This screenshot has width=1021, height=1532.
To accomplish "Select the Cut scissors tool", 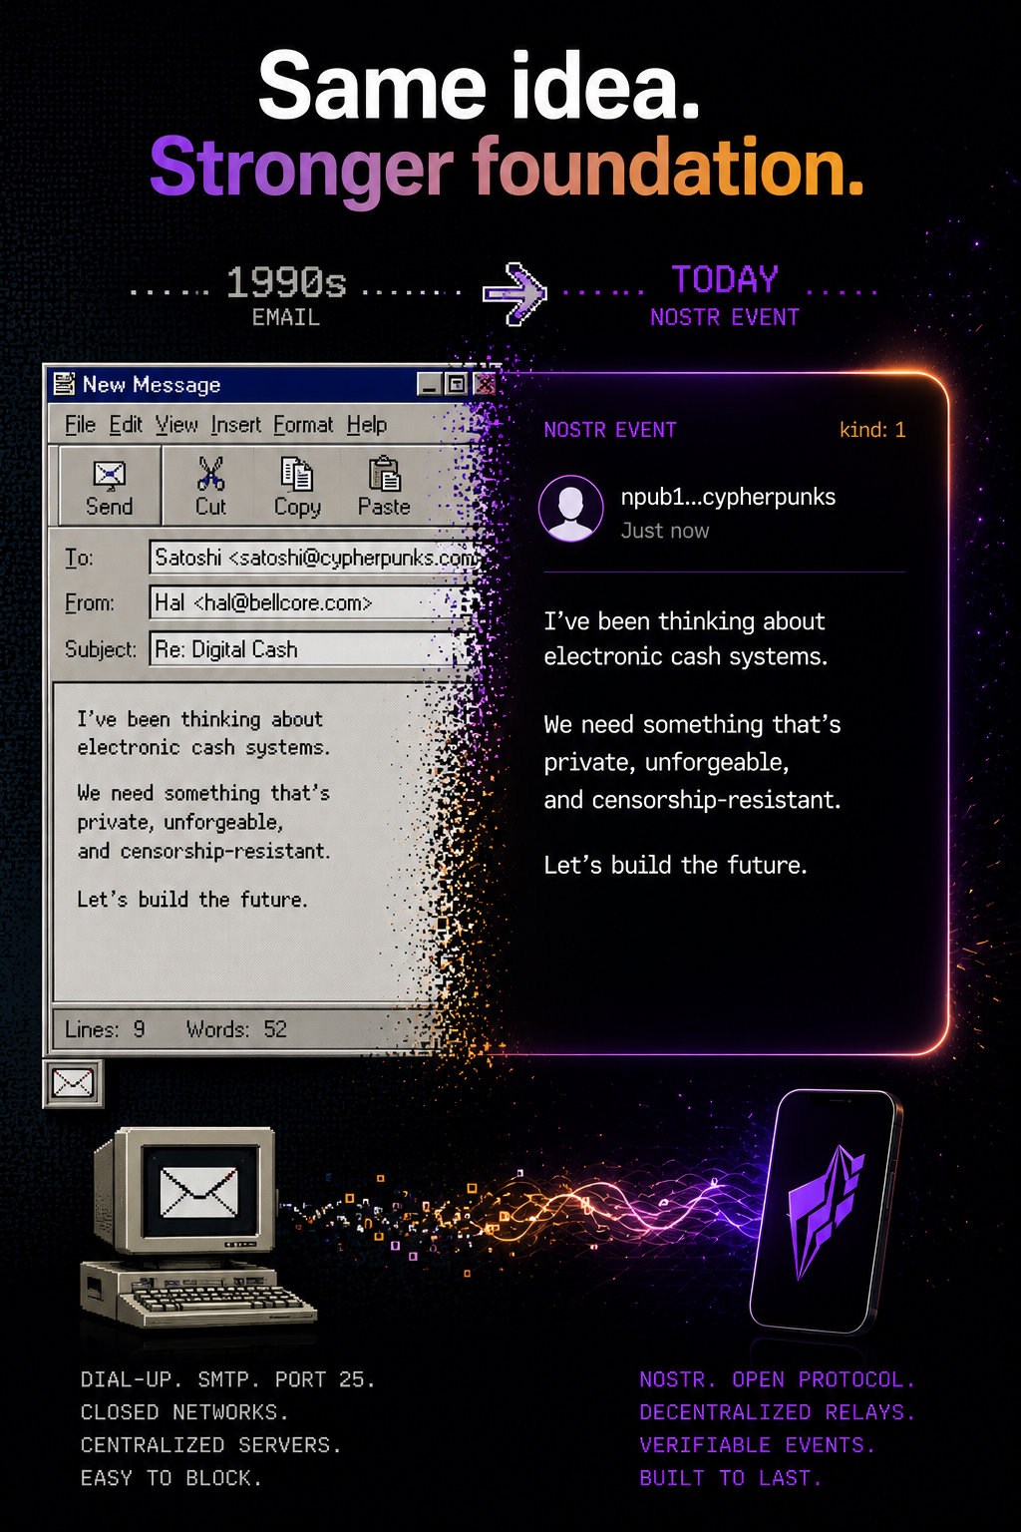I will click(210, 473).
